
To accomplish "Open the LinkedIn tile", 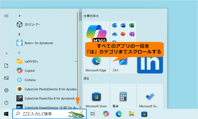I will tap(150, 65).
